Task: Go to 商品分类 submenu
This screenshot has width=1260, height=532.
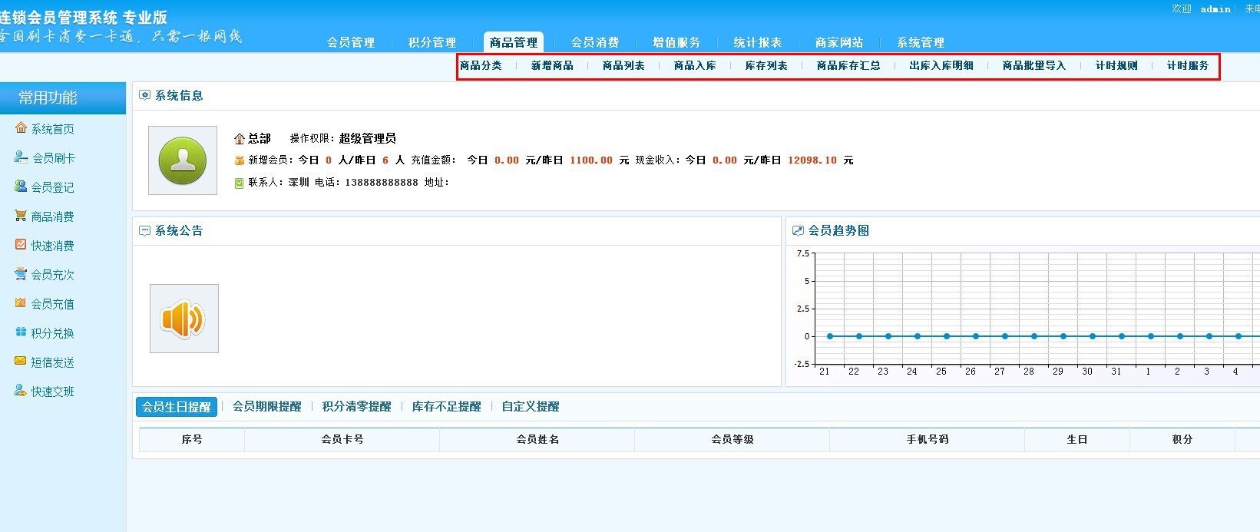Action: [x=481, y=66]
